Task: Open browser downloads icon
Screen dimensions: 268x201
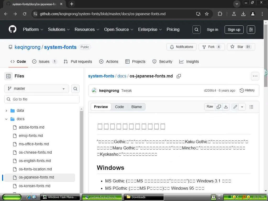Action: (243, 14)
